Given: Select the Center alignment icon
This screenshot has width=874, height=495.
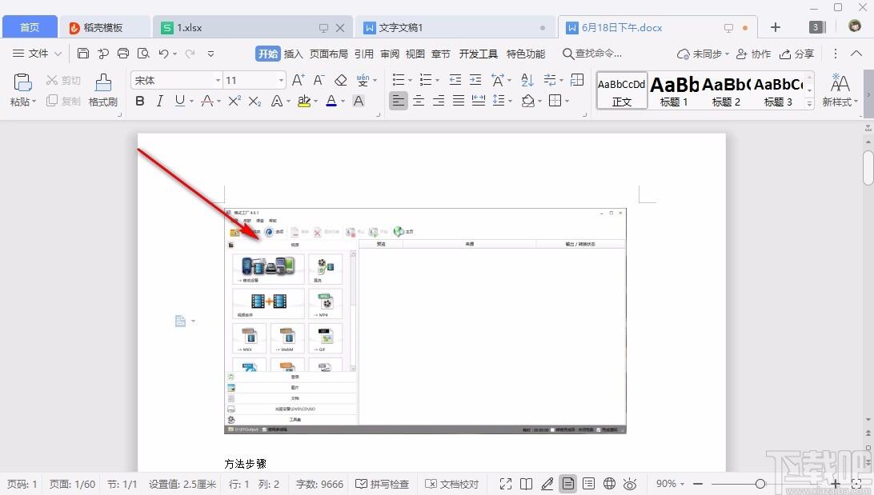Looking at the screenshot, I should 419,101.
